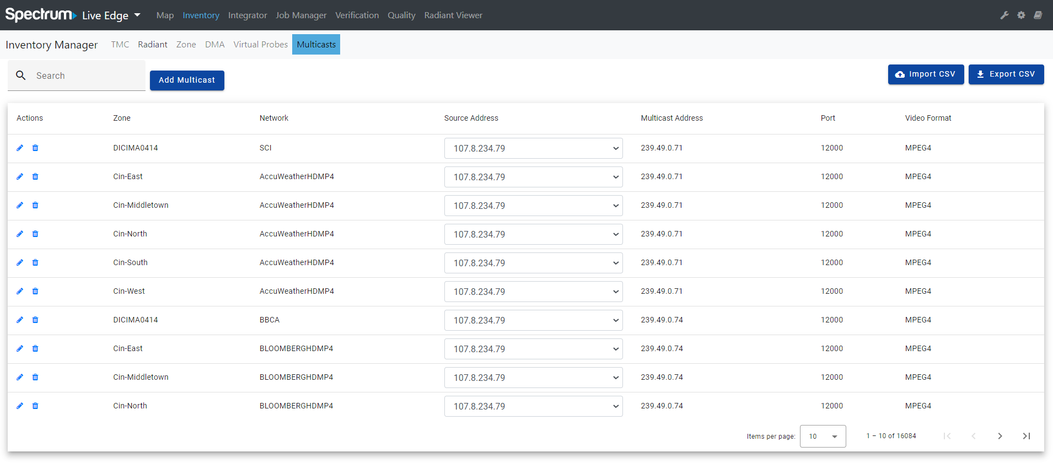This screenshot has height=463, width=1053.
Task: Open the wrench tools icon
Action: tap(1004, 15)
